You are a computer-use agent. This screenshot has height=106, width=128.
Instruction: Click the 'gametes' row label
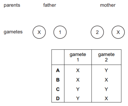click(x=13, y=32)
